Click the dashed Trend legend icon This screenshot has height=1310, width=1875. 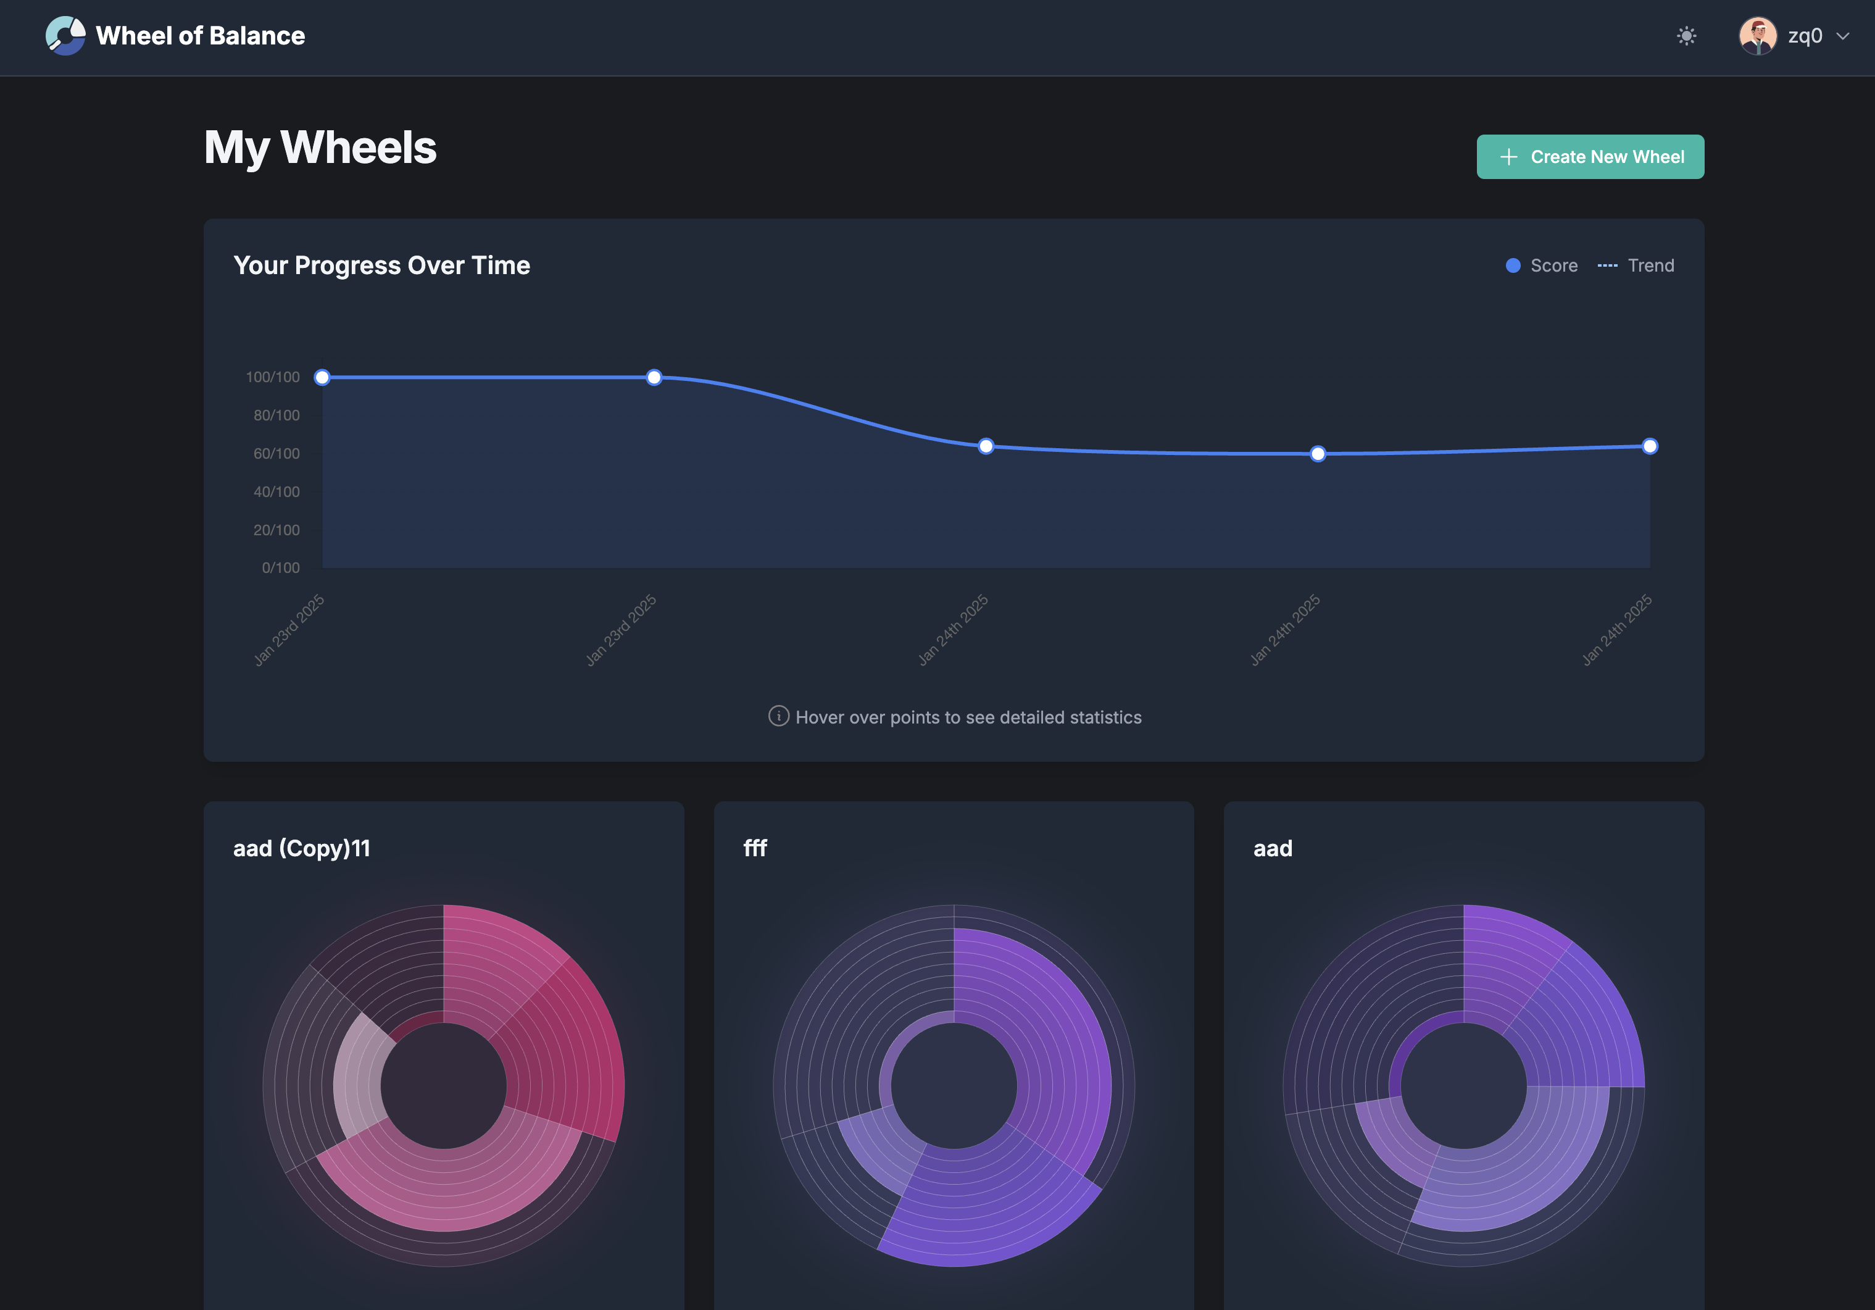(1608, 265)
